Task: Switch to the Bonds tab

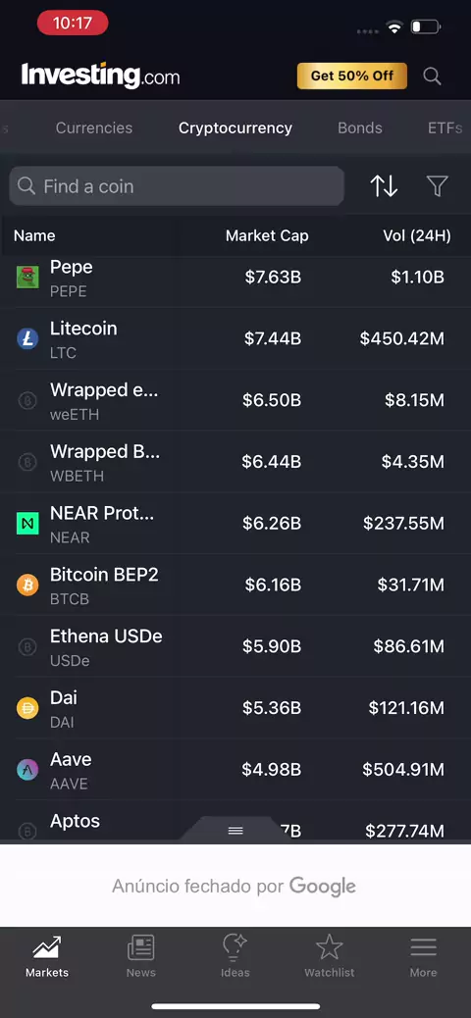Action: click(x=360, y=127)
